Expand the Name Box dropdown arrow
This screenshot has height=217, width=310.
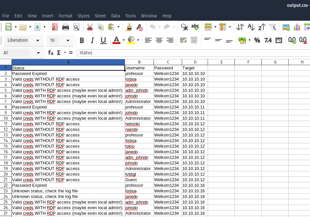pyautogui.click(x=39, y=53)
